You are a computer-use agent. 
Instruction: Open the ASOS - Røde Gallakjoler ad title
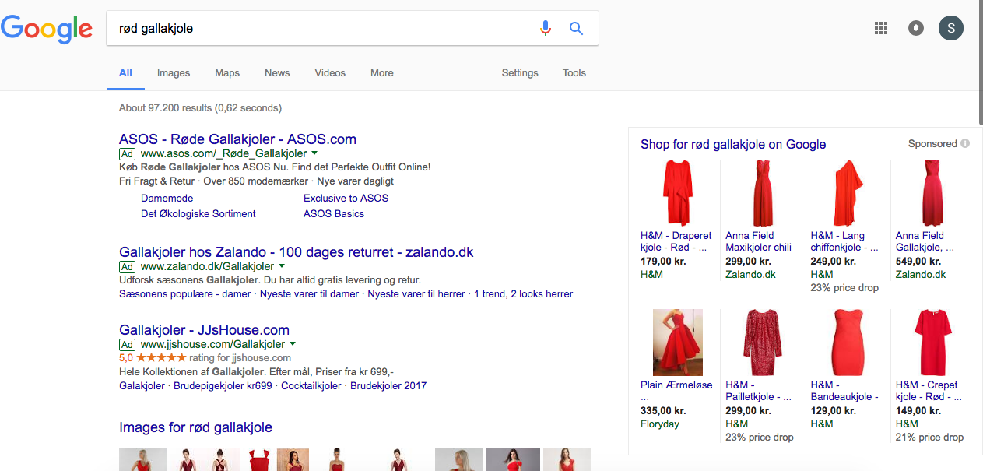tap(237, 139)
